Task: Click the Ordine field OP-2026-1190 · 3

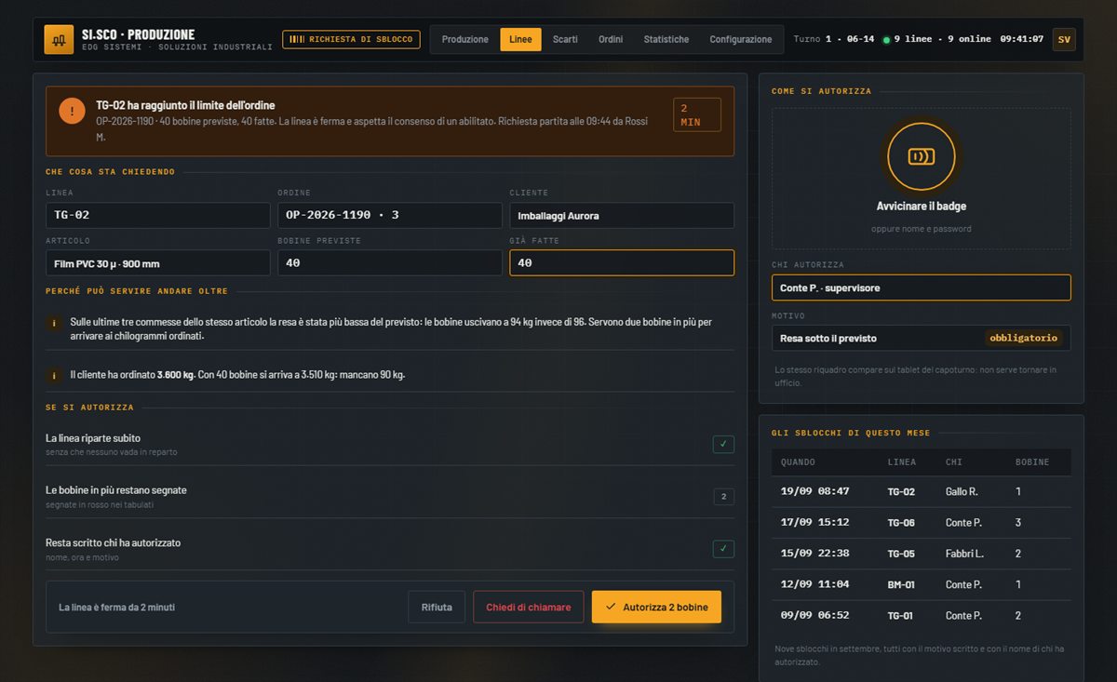Action: coord(390,215)
